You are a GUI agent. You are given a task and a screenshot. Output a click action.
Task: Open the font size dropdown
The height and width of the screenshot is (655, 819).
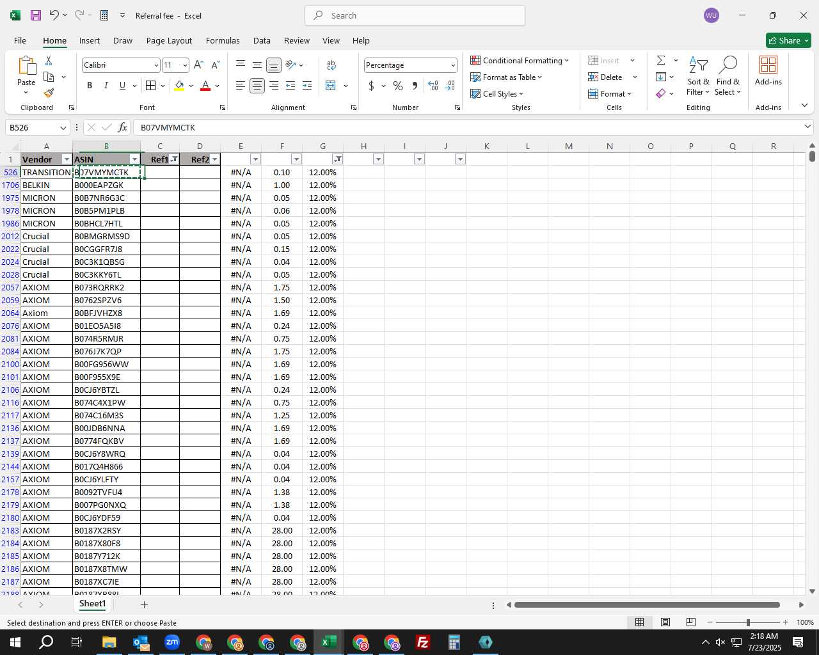[x=185, y=65]
